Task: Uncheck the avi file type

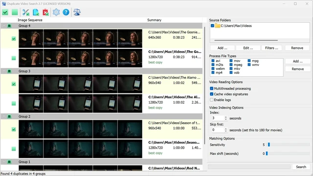Action: click(213, 61)
